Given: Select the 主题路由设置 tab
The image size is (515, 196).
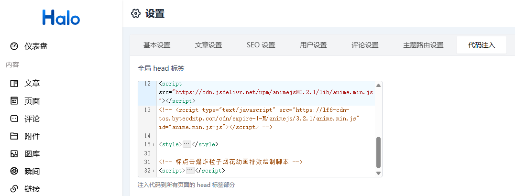Looking at the screenshot, I should [423, 45].
